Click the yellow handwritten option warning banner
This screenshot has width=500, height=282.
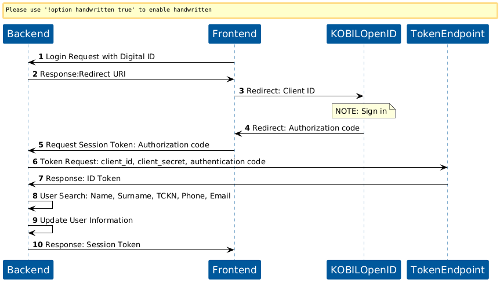(250, 11)
